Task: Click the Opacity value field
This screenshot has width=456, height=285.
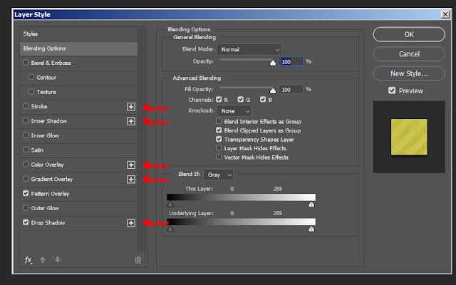Action: coord(291,62)
